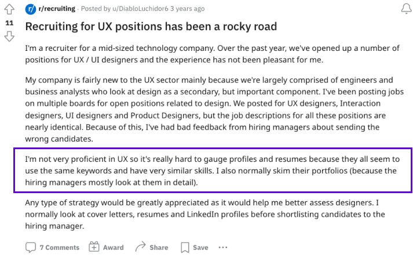This screenshot has width=413, height=255.
Task: Click the post vote score 11
Action: (9, 23)
